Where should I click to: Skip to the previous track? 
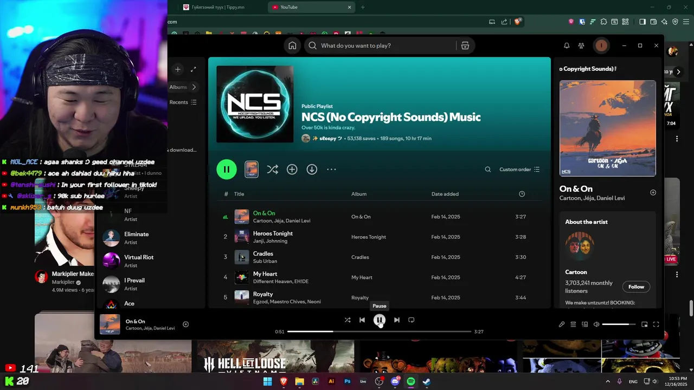362,320
